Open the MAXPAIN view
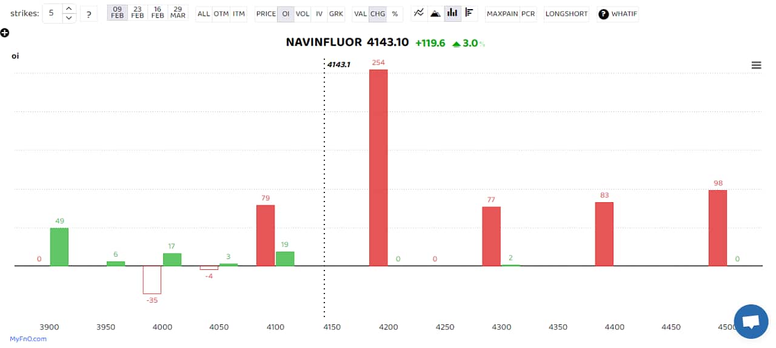Viewport: 776px width, 348px height. click(503, 13)
